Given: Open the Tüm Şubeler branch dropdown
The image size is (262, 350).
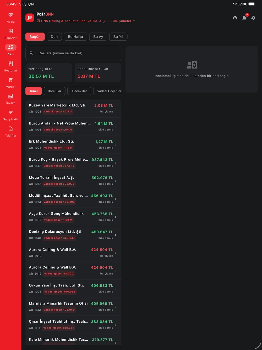Looking at the screenshot, I should (123, 21).
